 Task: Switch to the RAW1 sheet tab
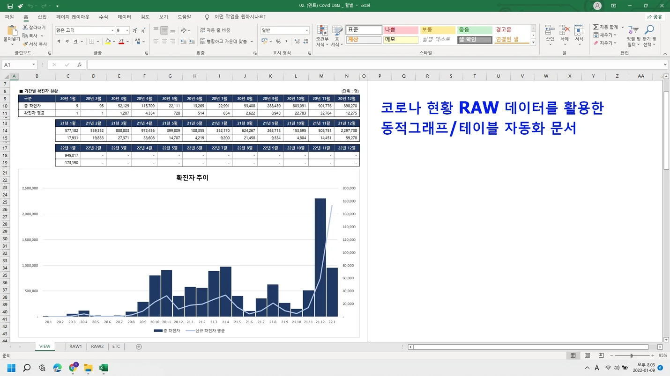[75, 347]
